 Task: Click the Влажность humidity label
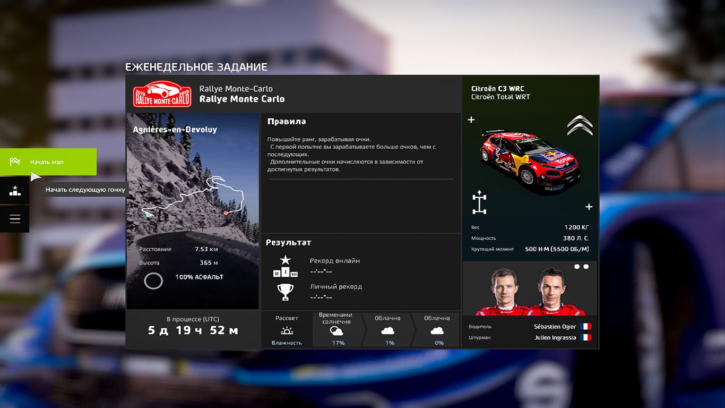(287, 343)
